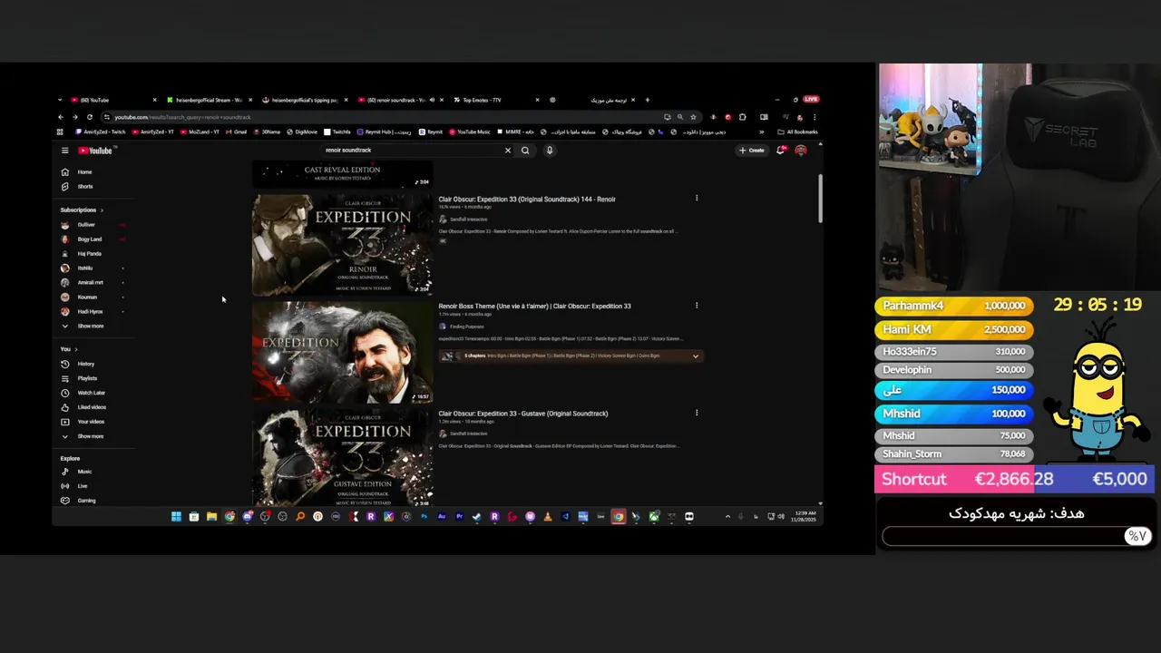
Task: Open the Chrome tab search dropdown arrow
Action: coord(60,100)
